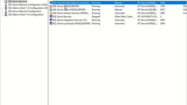Click the last SQL Native Client 11.0 Configuration icon
Screen dimensions: 187x105
pyautogui.click(x=6, y=15)
